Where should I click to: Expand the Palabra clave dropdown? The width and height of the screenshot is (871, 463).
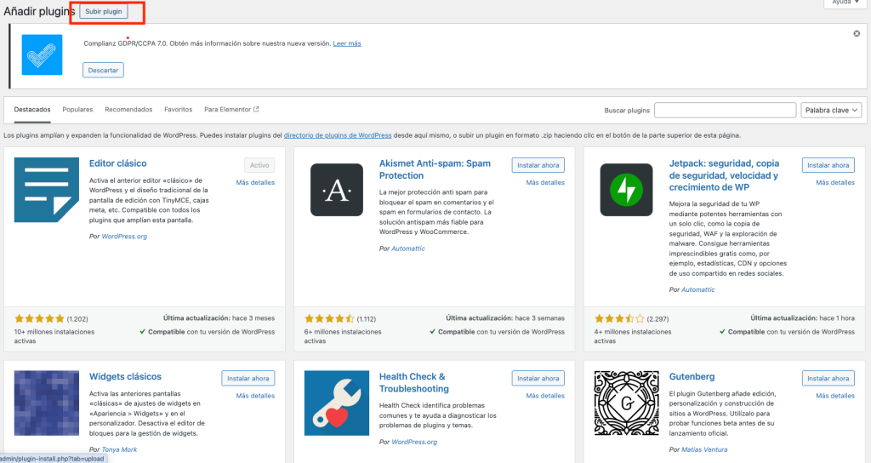point(831,110)
